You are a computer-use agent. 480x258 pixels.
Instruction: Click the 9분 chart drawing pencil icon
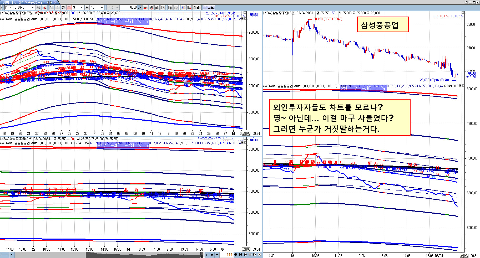click(x=244, y=249)
